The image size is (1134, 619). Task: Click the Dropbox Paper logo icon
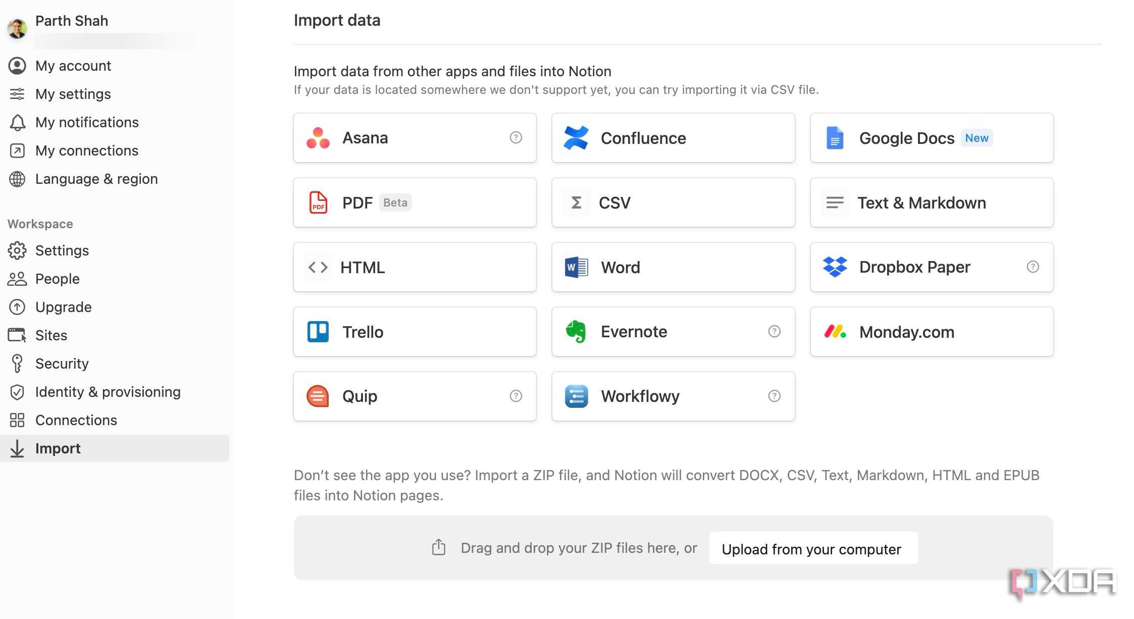pyautogui.click(x=835, y=267)
